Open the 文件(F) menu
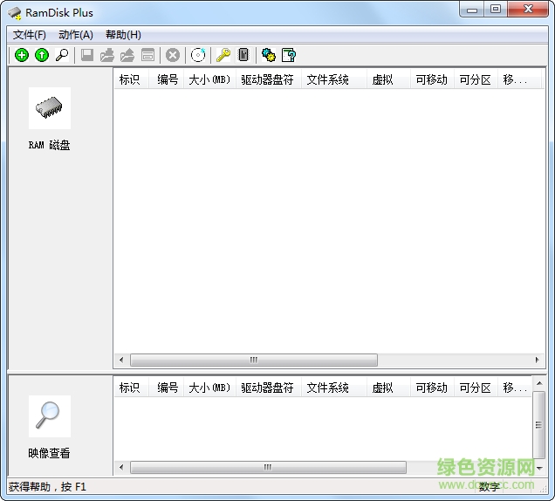Screen dimensions: 555x501 (x=30, y=35)
